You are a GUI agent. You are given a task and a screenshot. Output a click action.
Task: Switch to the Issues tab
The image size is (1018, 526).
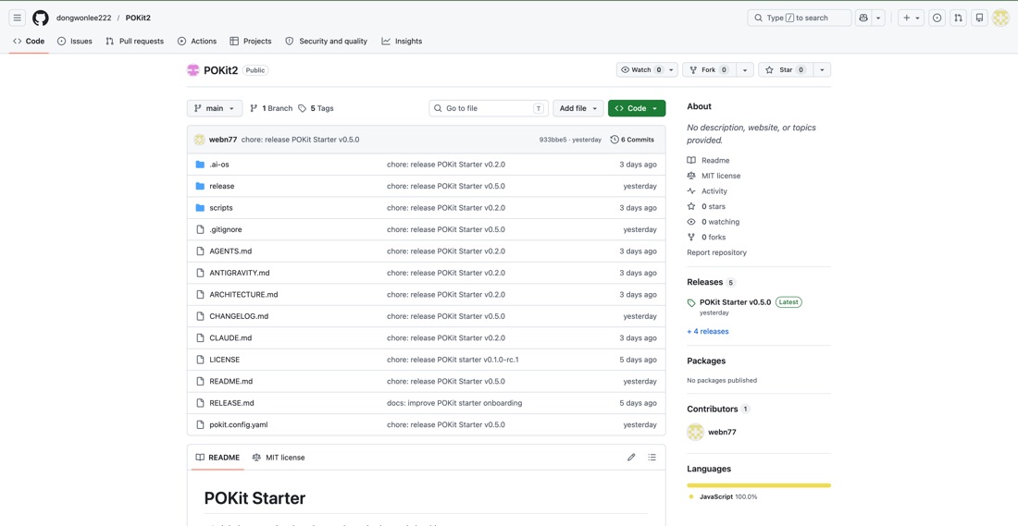coord(75,41)
